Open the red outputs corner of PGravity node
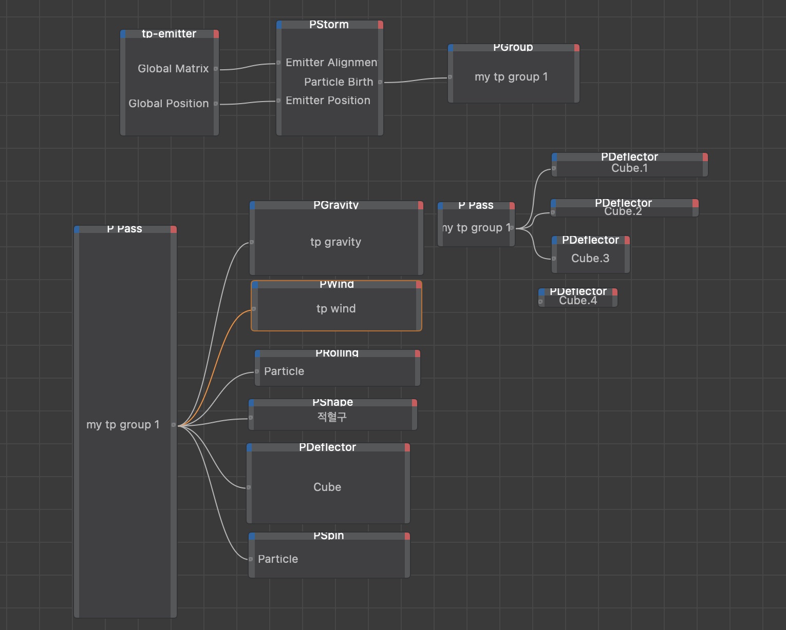Screen dimensions: 786x630 (x=421, y=205)
